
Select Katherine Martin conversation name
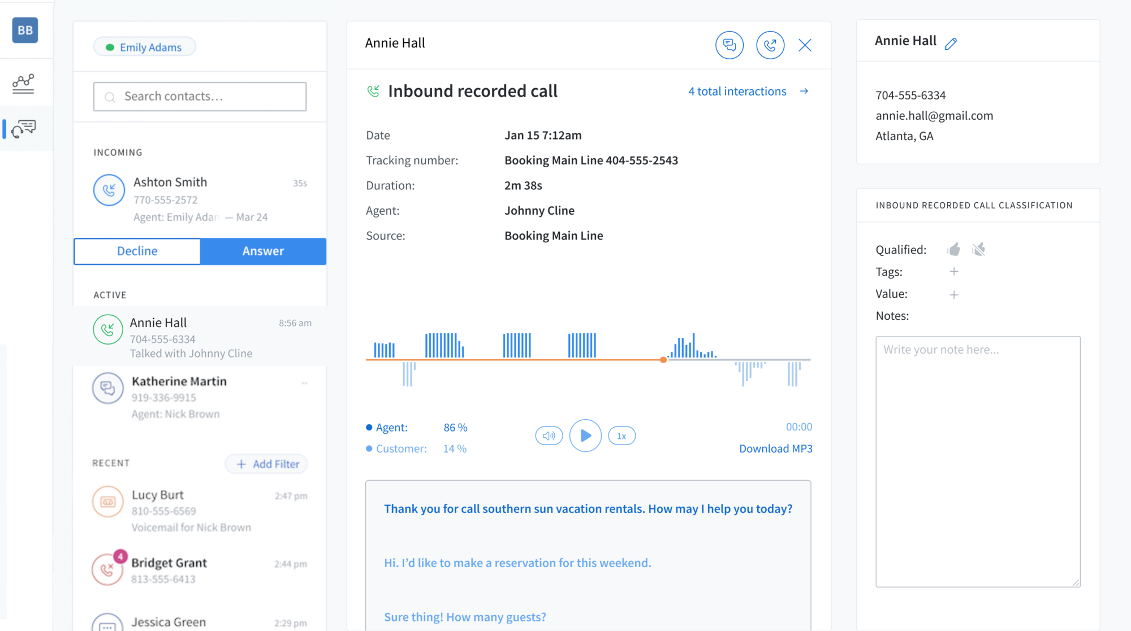coord(179,381)
